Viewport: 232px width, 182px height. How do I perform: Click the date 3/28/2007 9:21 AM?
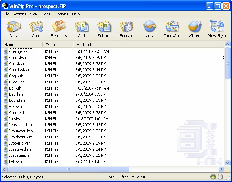pos(92,51)
